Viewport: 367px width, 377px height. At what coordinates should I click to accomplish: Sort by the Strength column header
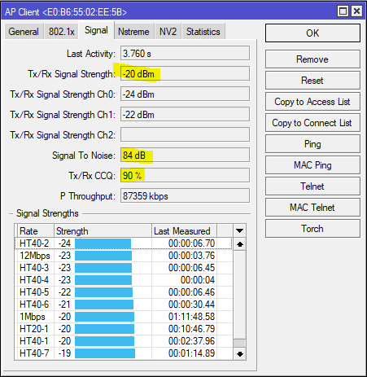click(103, 231)
